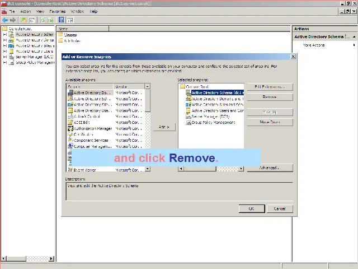Image resolution: width=358 pixels, height=269 pixels.
Task: Select Certificates in Available snap-ins list
Action: click(x=83, y=134)
